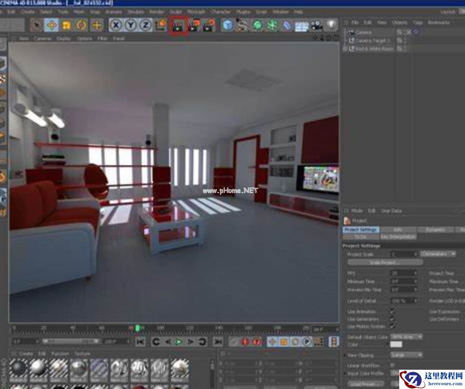Toggle parameter (P) keyframe recording icon
Screen dimensions: 465x389
pyautogui.click(x=307, y=342)
